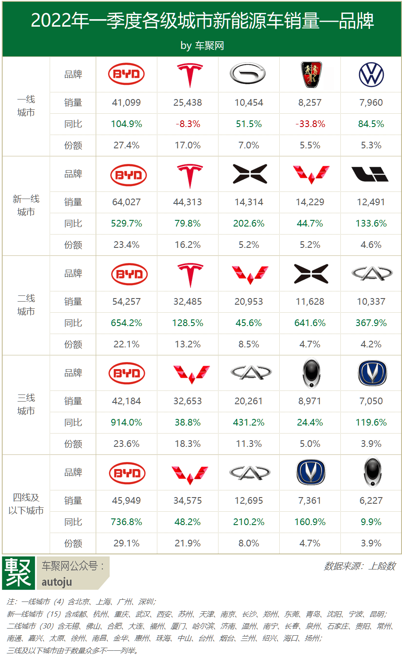
Task: Select the Roewe shield logo
Action: pos(312,74)
